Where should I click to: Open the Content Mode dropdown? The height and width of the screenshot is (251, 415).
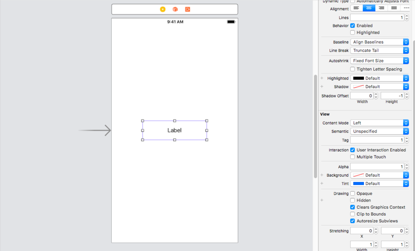[x=379, y=123]
